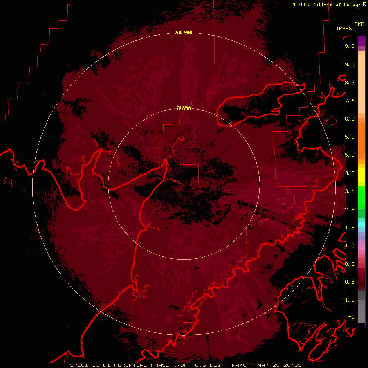Click the 9.0 scale value
Viewport: 368px width, 368px height.
350,65
